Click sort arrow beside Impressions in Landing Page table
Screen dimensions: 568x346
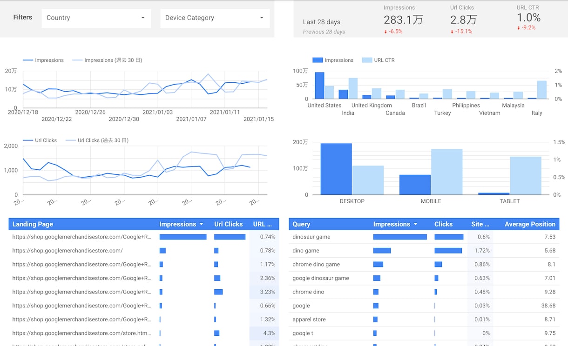(x=201, y=224)
